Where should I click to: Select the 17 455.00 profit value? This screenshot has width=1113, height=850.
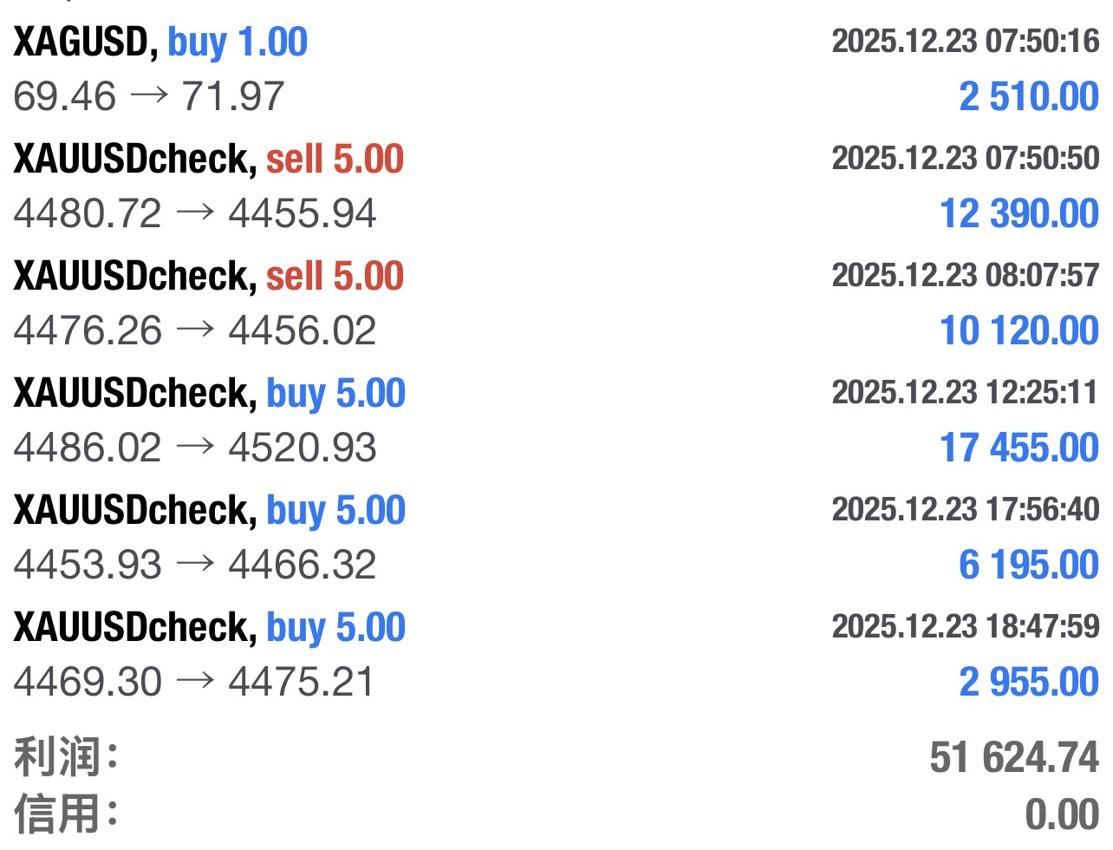tap(1019, 448)
